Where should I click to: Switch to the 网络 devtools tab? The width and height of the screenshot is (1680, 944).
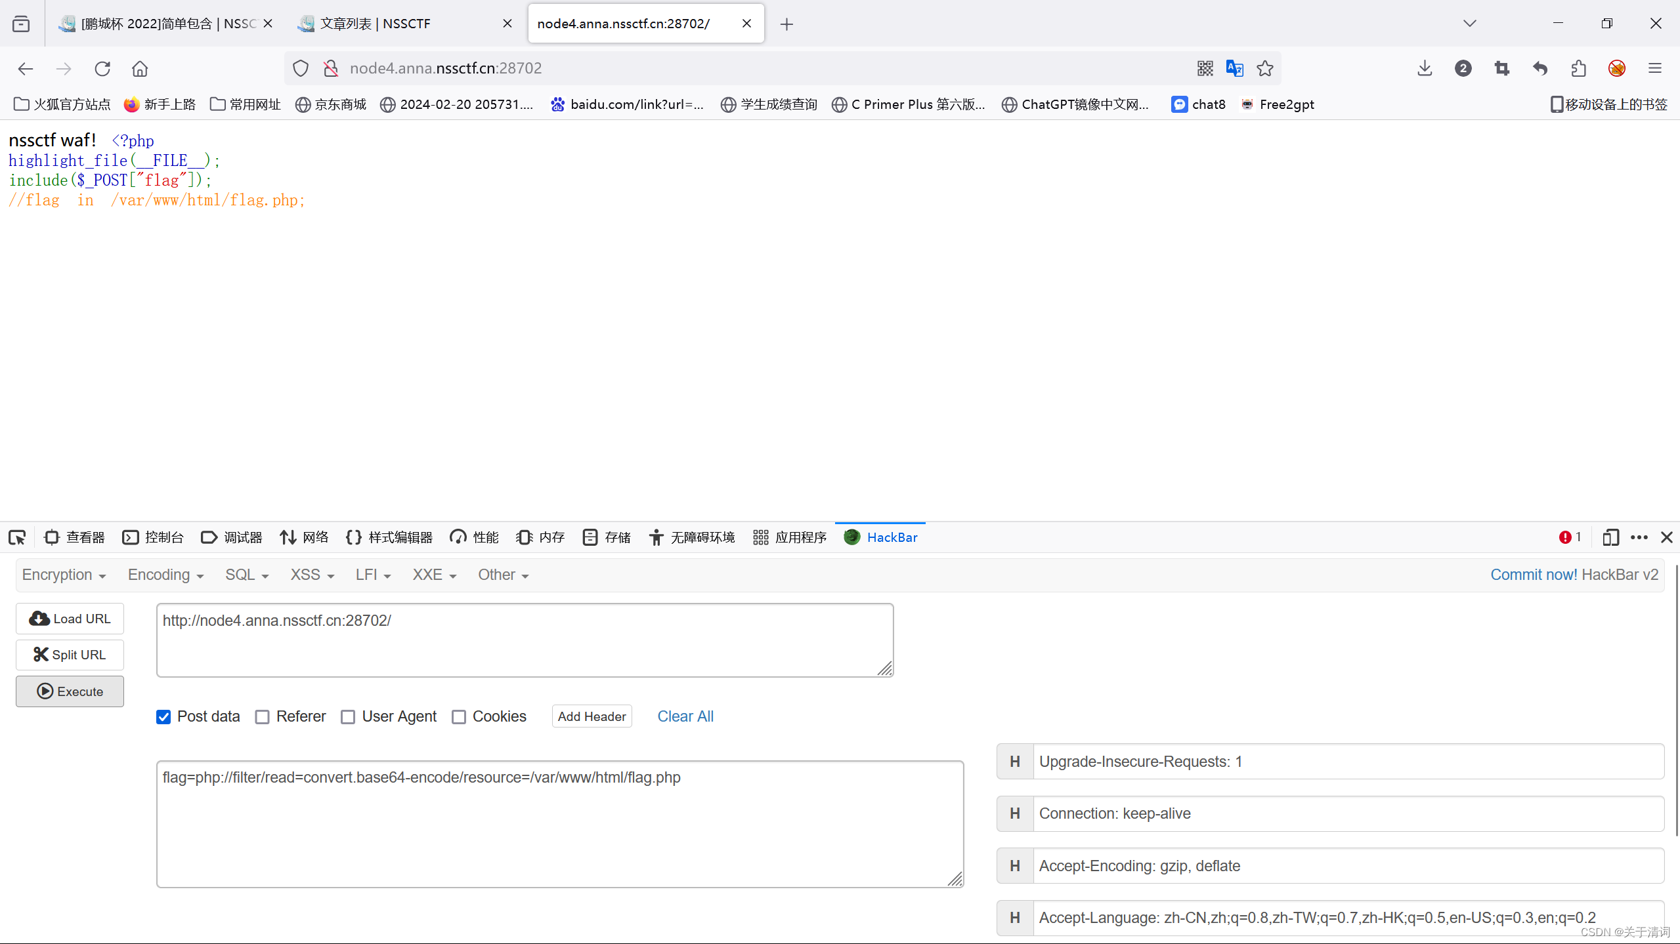click(x=304, y=537)
